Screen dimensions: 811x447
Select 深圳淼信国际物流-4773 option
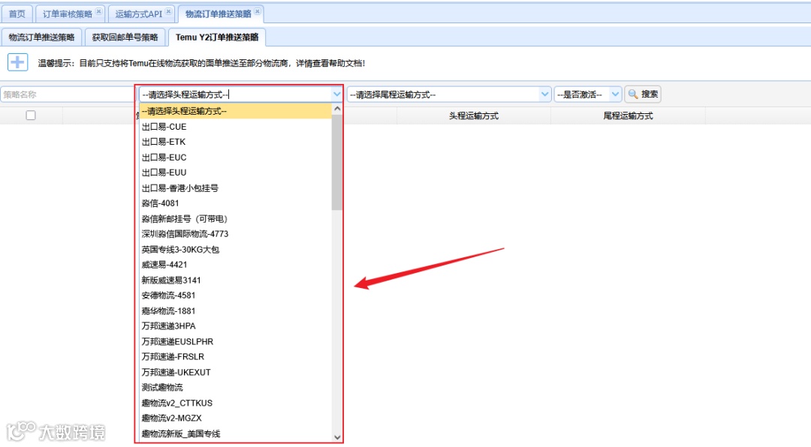tap(235, 234)
